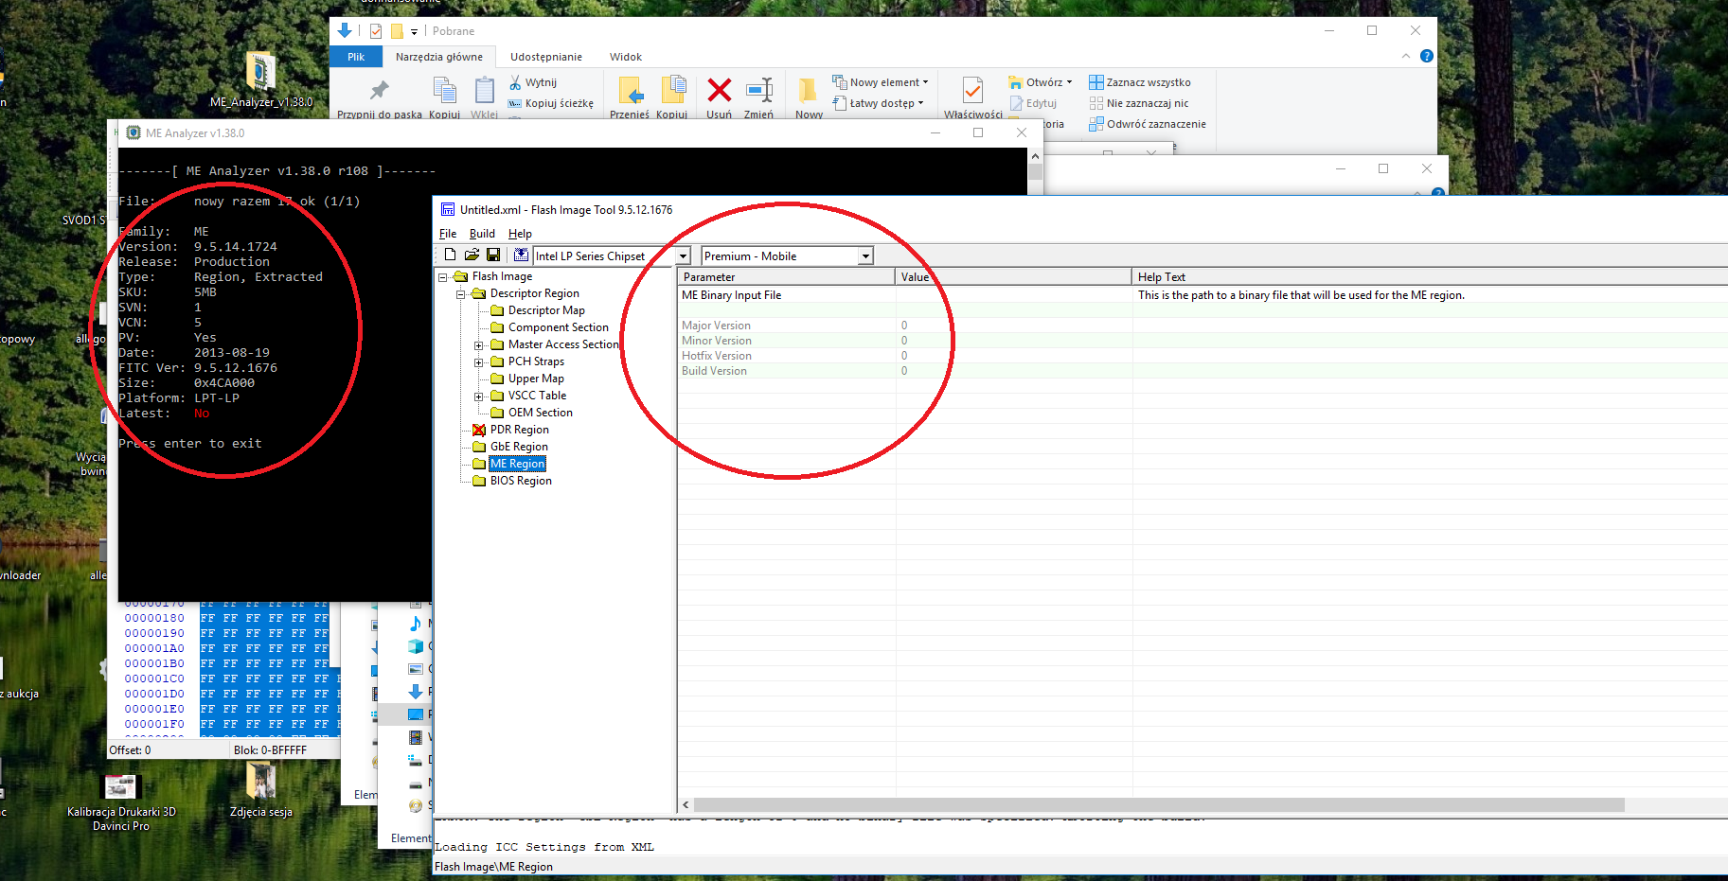Click the ME Analyzer console scrollbar up arrow
Viewport: 1728px width, 881px height.
[1035, 156]
